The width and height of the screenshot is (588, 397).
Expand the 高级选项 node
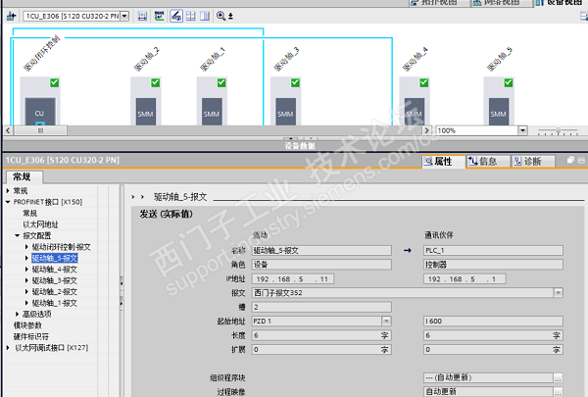pyautogui.click(x=17, y=314)
